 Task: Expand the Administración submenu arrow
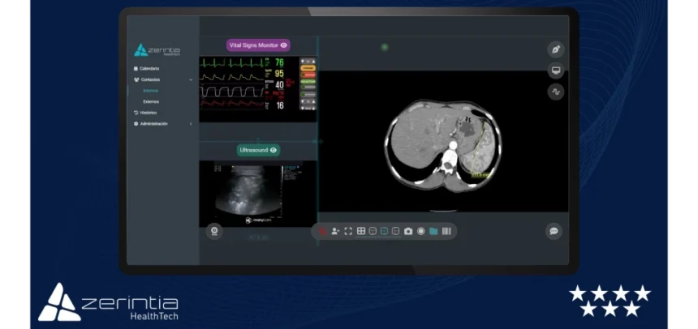pos(192,124)
